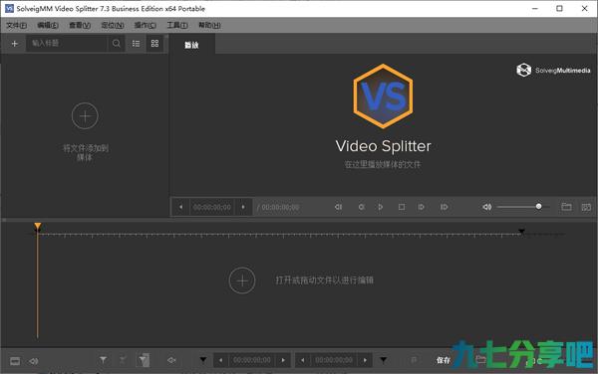Open the 工具(T) menu

click(177, 25)
